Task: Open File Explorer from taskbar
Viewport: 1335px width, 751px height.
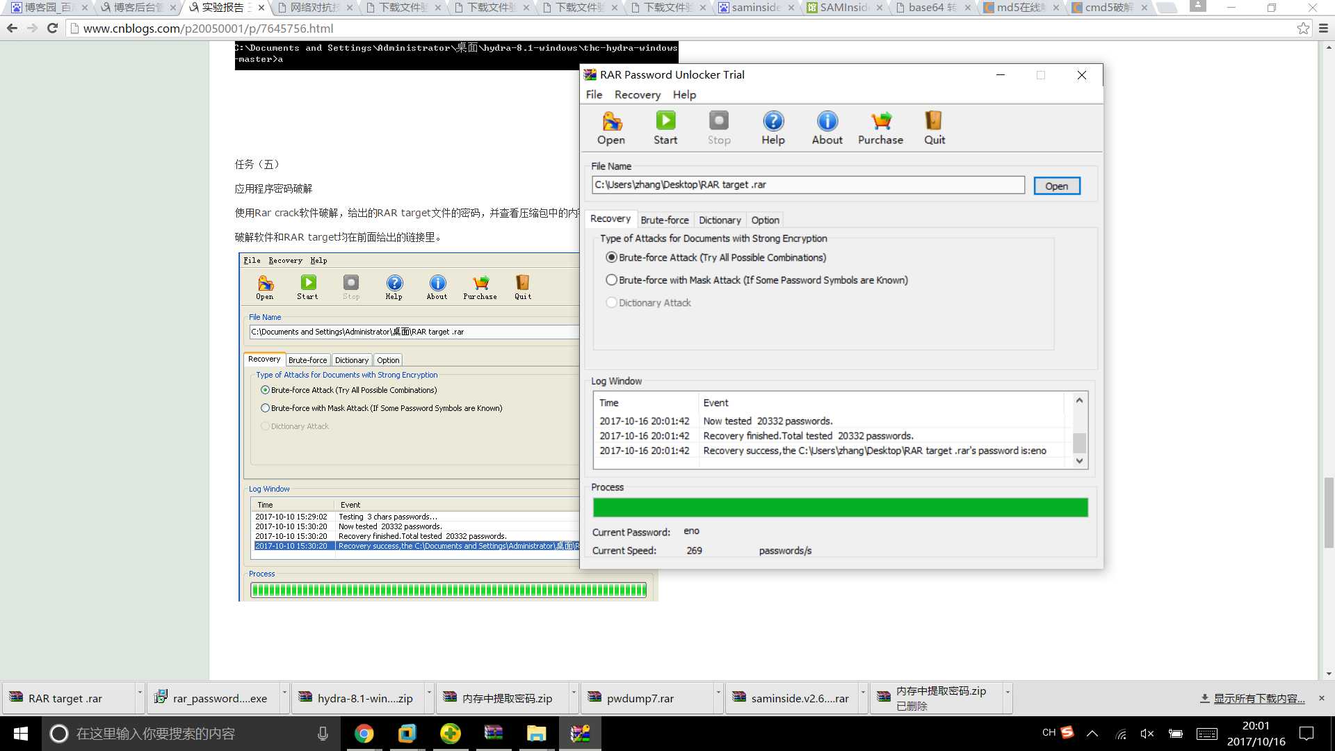Action: coord(536,734)
